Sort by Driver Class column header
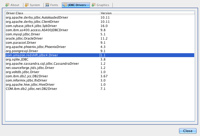The image size is (200, 136). coord(52,13)
